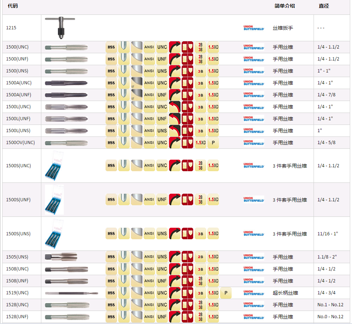The height and width of the screenshot is (324, 352).
Task: Click the HSS icon in the 1500(UNC) row
Action: [111, 47]
